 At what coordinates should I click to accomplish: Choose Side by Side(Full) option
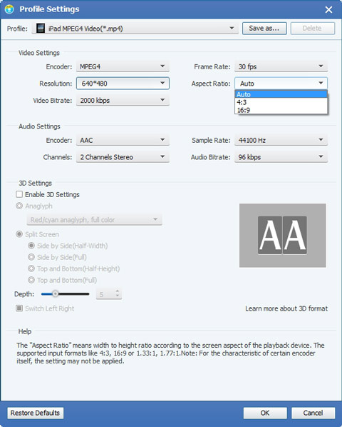31,257
